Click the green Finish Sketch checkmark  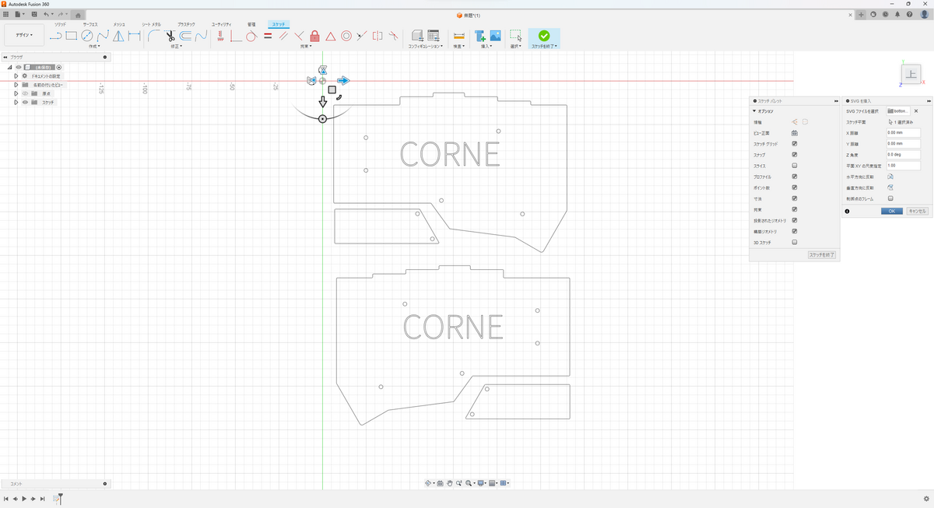coord(544,36)
